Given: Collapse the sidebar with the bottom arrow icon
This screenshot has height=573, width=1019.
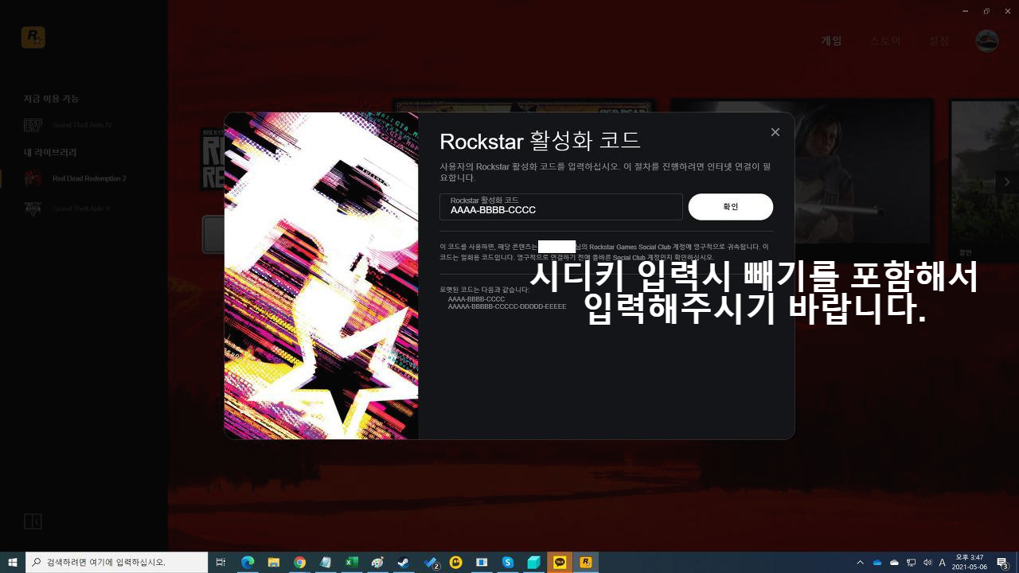Looking at the screenshot, I should (33, 522).
